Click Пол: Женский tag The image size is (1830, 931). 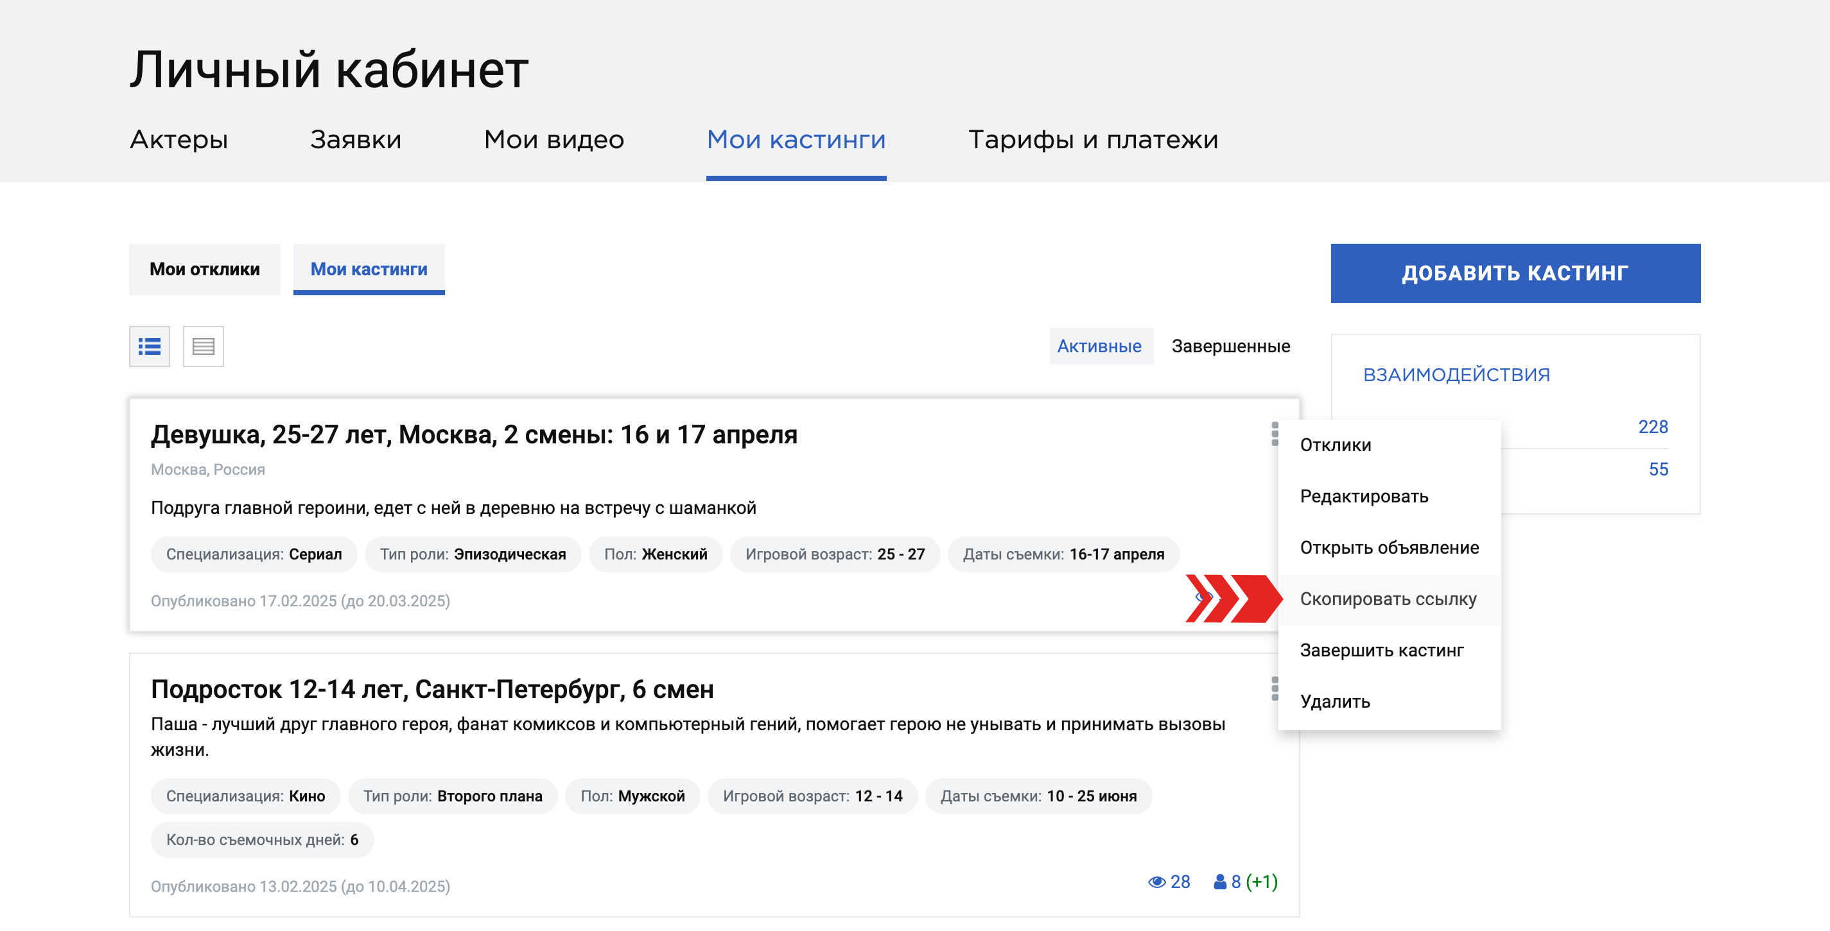[655, 554]
